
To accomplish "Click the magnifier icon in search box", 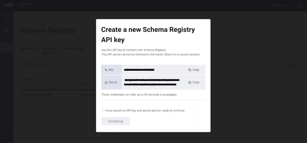I will pyautogui.click(x=24, y=65).
